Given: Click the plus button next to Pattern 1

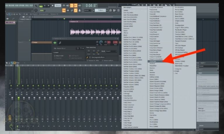Looking at the screenshot, I should click(107, 10).
